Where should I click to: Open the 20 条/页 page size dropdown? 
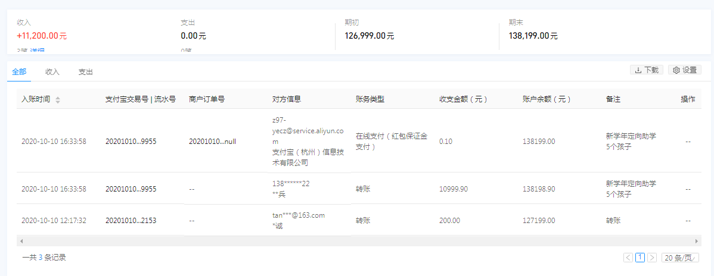[x=679, y=258]
